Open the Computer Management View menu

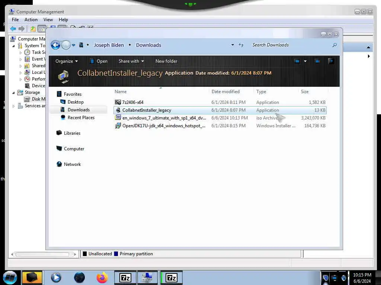(x=48, y=20)
